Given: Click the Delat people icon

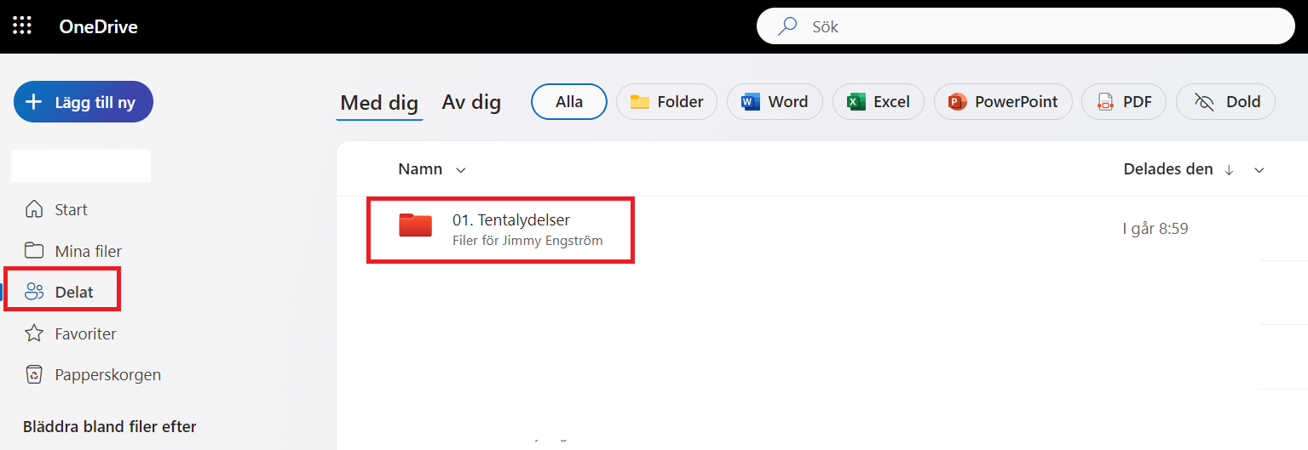Looking at the screenshot, I should pos(34,292).
